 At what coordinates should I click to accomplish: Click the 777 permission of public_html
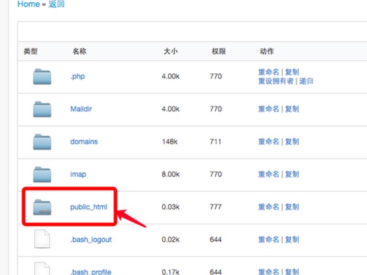[x=216, y=207]
